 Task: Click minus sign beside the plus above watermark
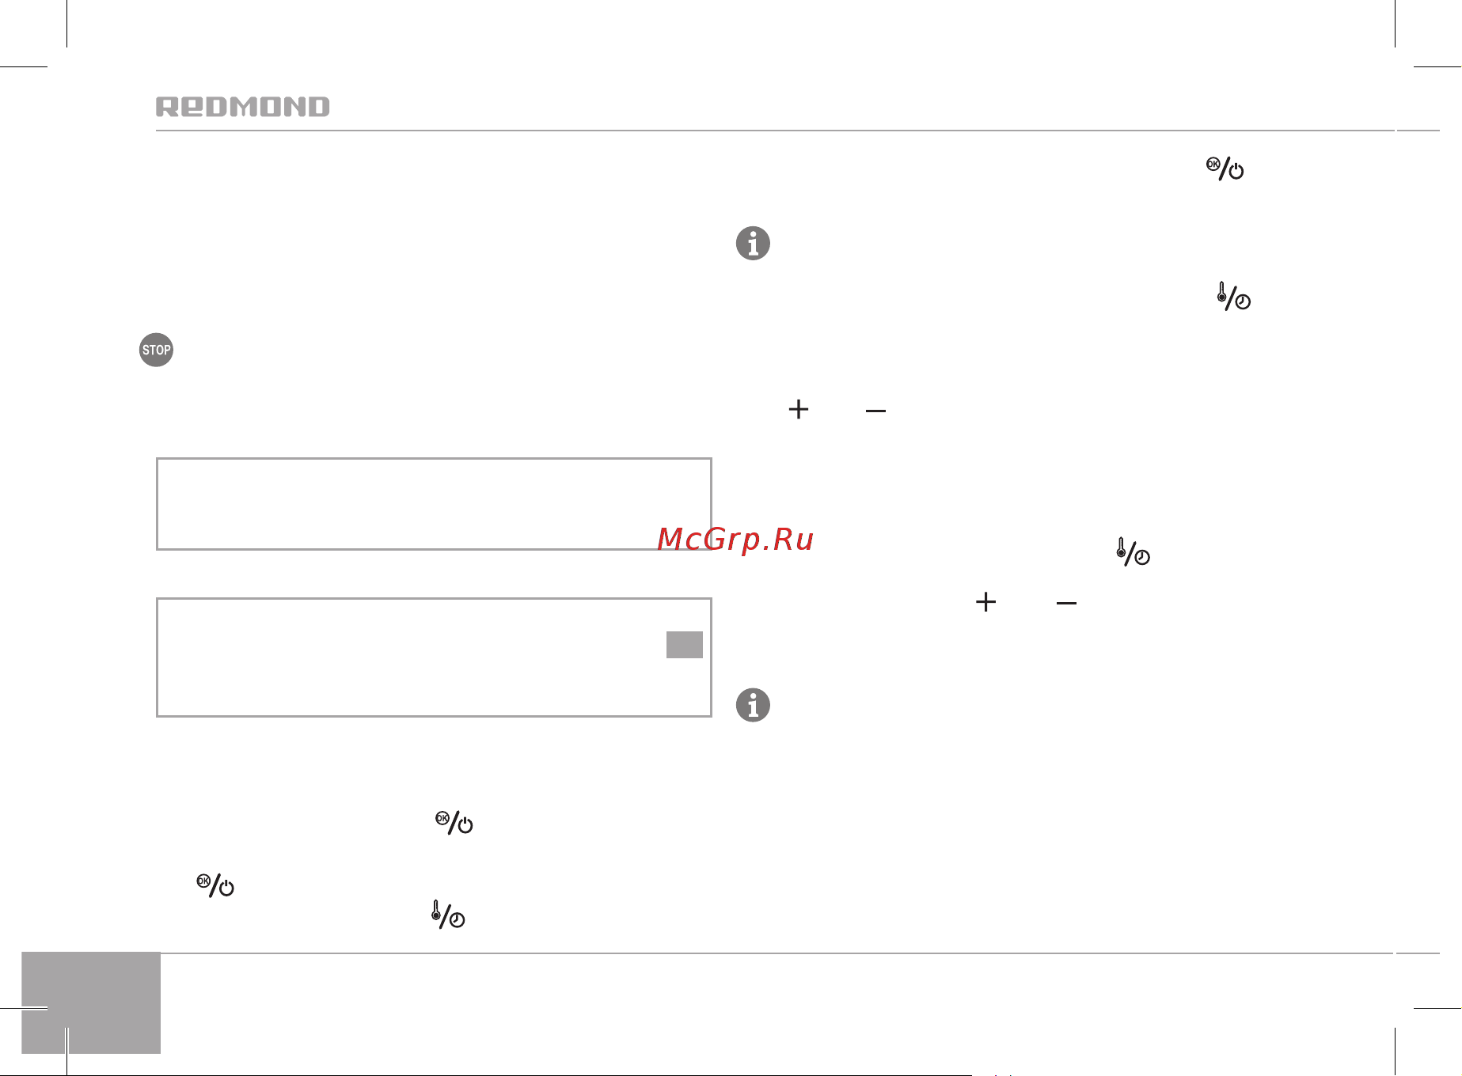click(875, 411)
